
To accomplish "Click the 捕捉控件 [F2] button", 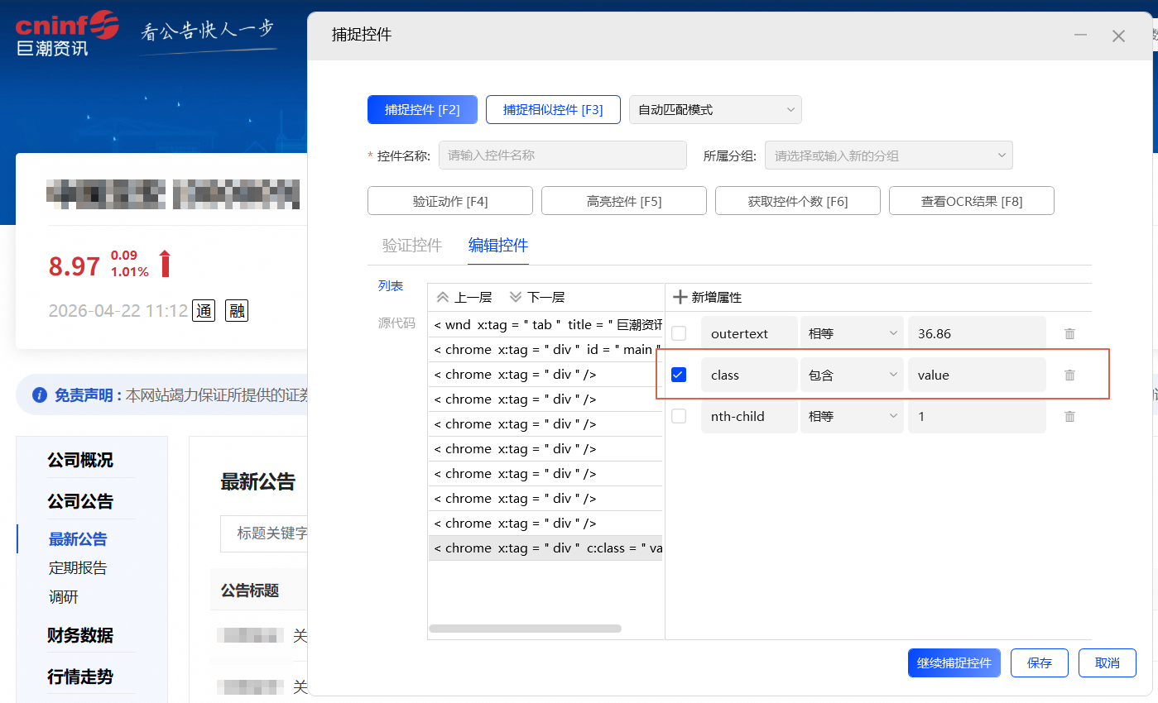I will pos(422,109).
